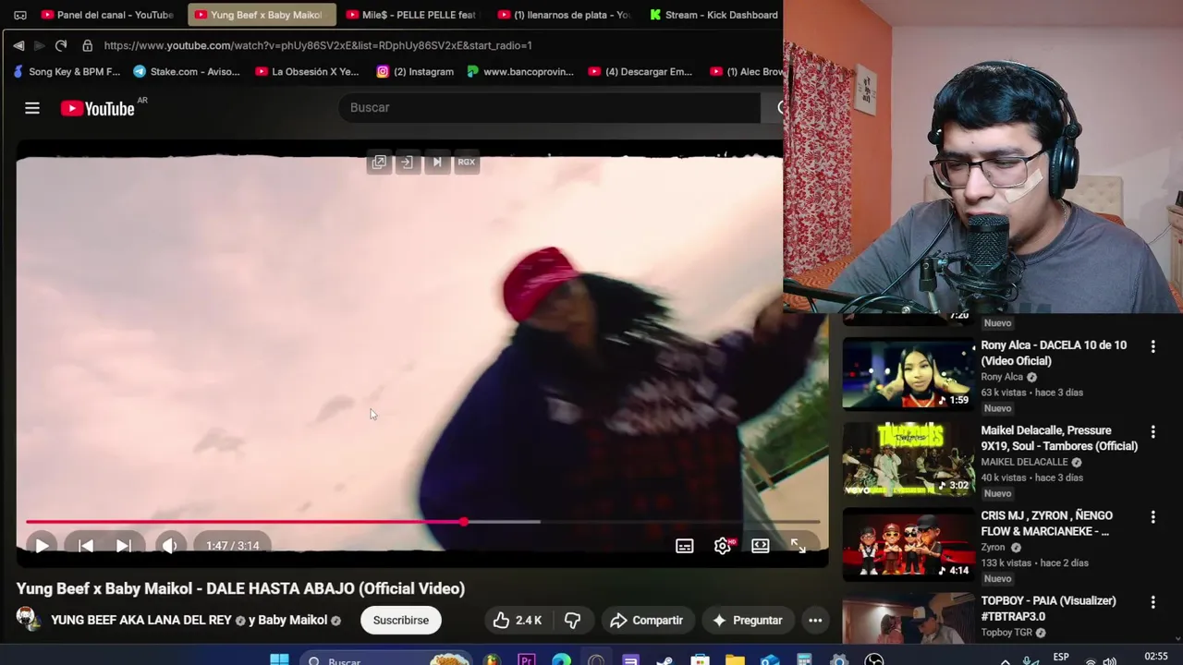Enter fullscreen video mode
Image resolution: width=1183 pixels, height=665 pixels.
pos(799,546)
